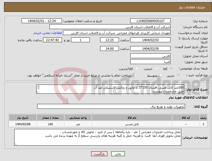
Task: Click the unit cell متر
Action: click(78, 124)
